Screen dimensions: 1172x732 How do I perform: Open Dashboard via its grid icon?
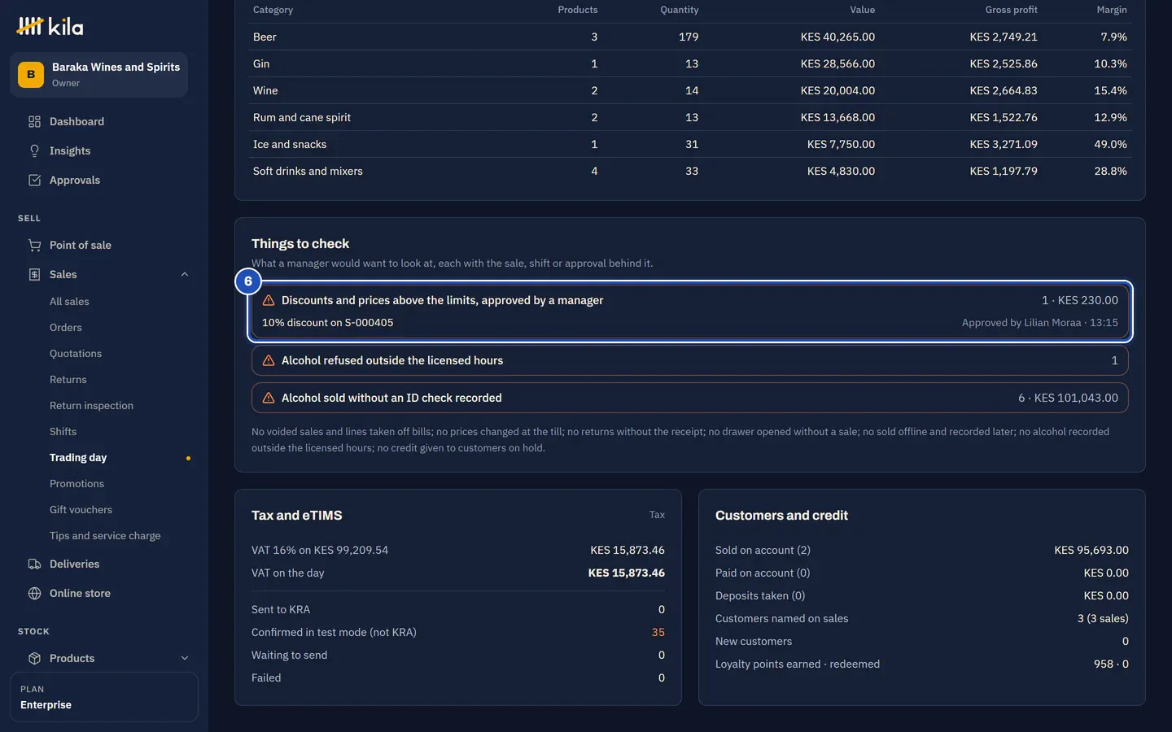click(34, 122)
